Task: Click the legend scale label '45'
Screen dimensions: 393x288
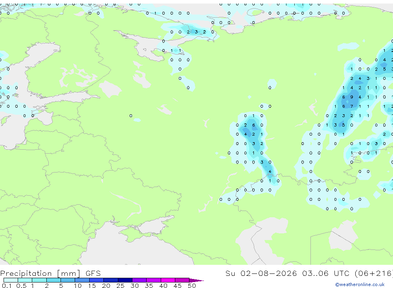Action: (x=178, y=286)
